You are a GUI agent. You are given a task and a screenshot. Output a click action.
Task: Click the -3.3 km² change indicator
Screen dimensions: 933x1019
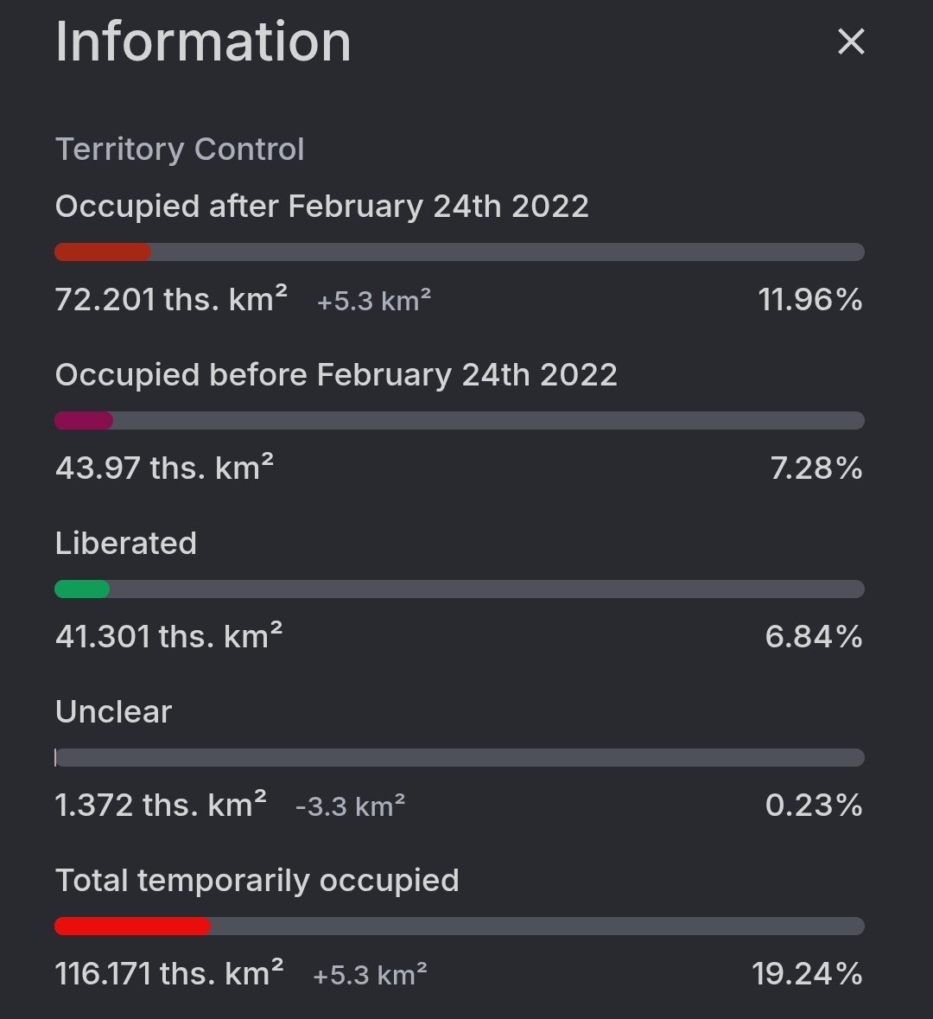pos(350,806)
